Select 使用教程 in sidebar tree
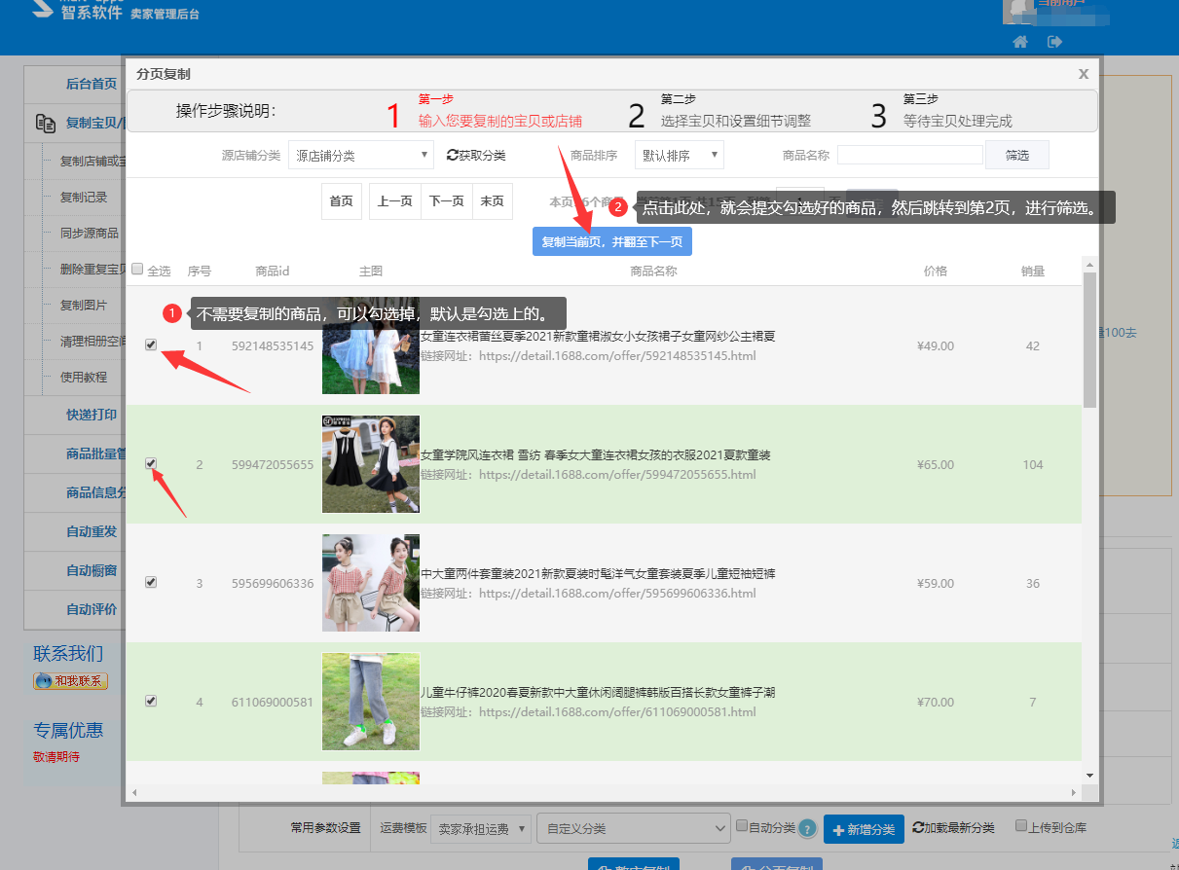1179x870 pixels. [x=84, y=377]
